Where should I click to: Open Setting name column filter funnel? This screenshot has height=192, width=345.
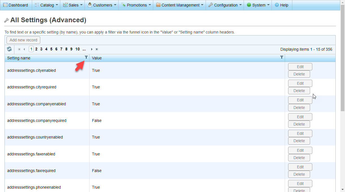pos(86,57)
